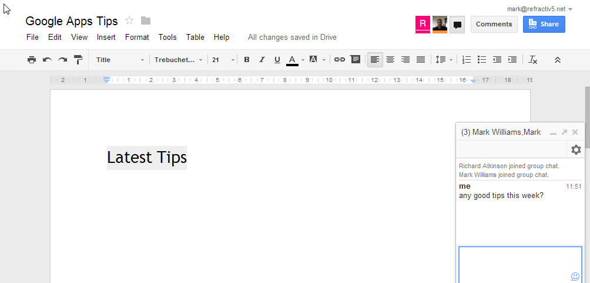
Task: Open the Comments button
Action: 494,24
